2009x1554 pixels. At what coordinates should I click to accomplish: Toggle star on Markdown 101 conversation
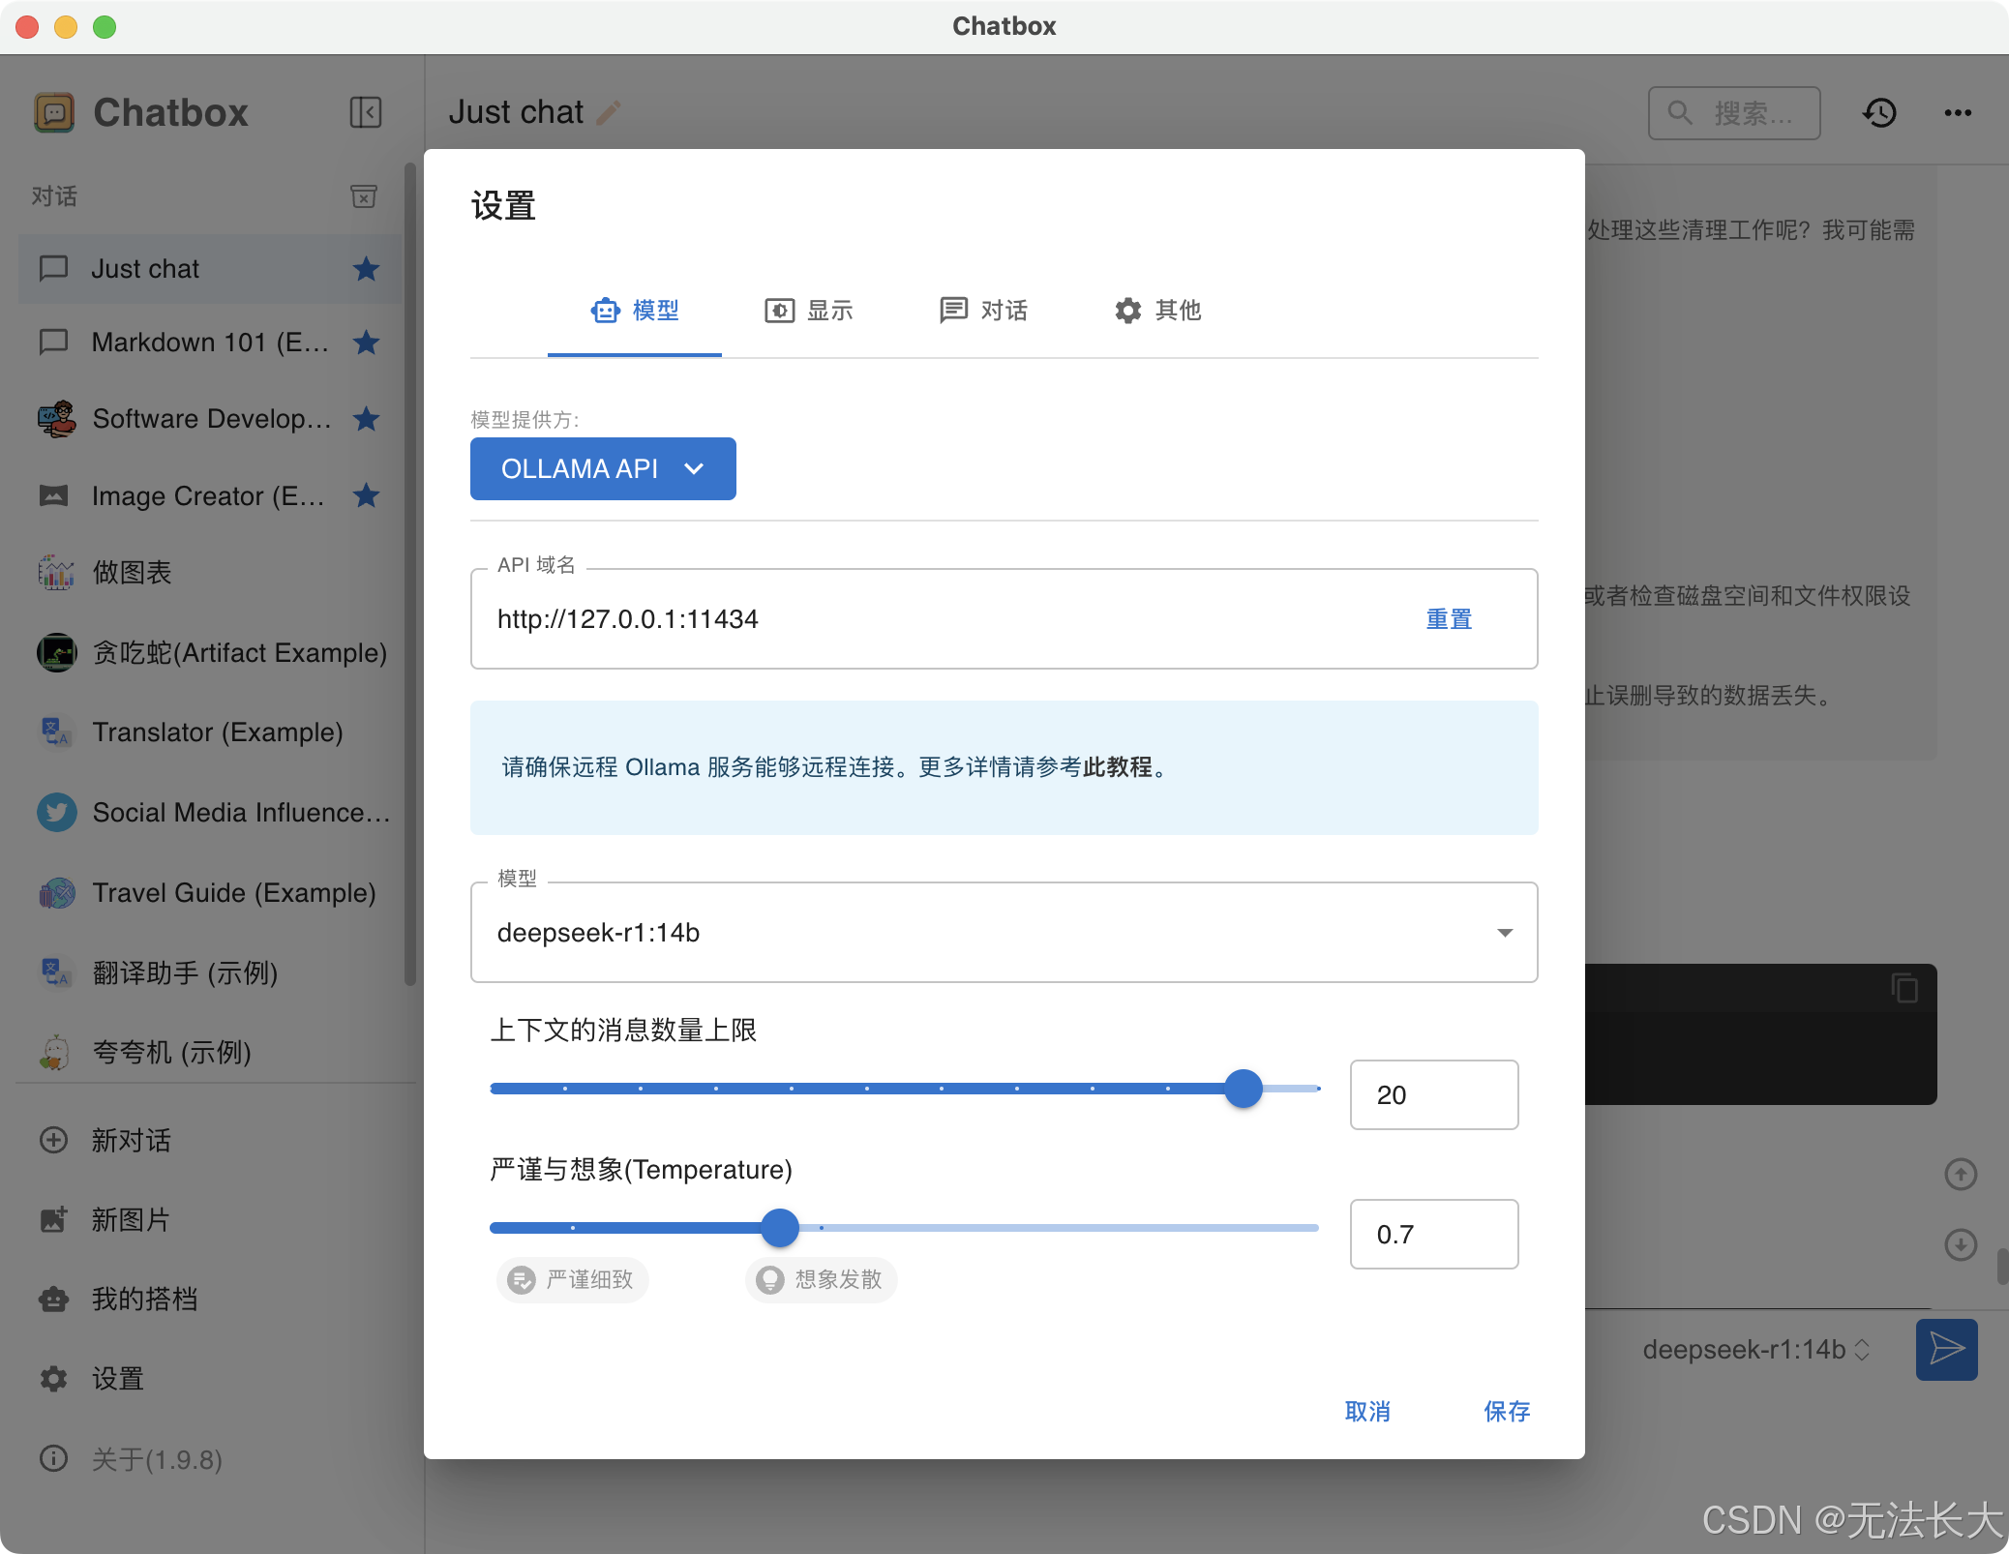coord(366,343)
